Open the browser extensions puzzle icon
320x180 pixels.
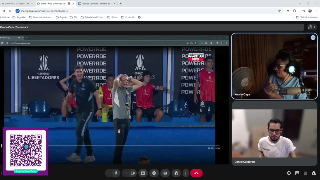point(294,11)
